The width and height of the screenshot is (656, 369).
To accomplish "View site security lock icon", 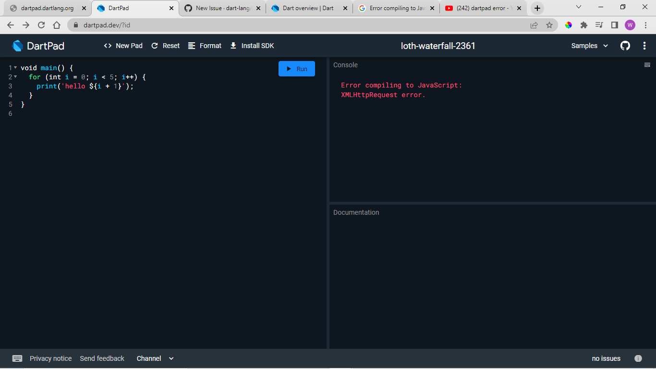I will tap(75, 25).
